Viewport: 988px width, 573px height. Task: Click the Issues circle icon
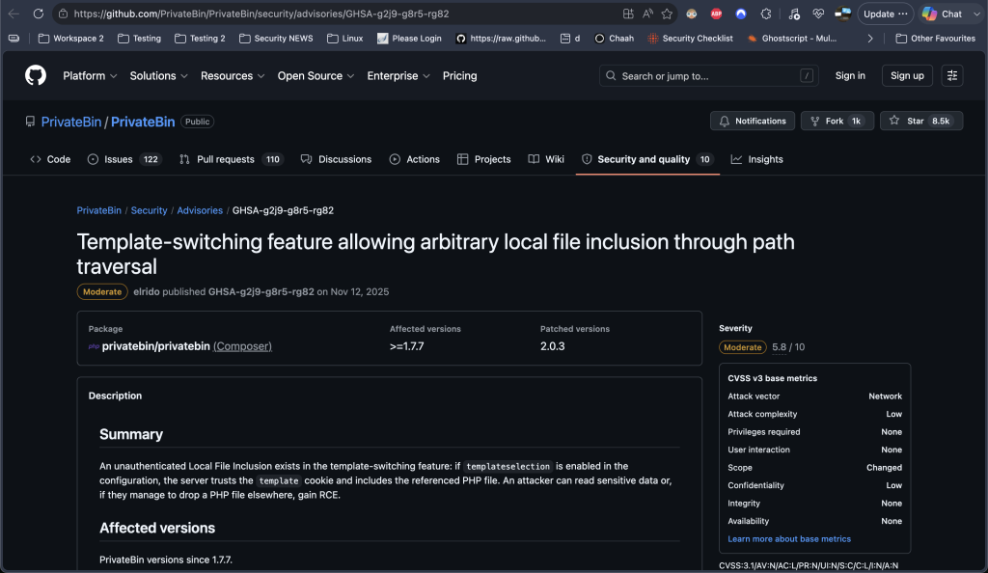pyautogui.click(x=93, y=159)
